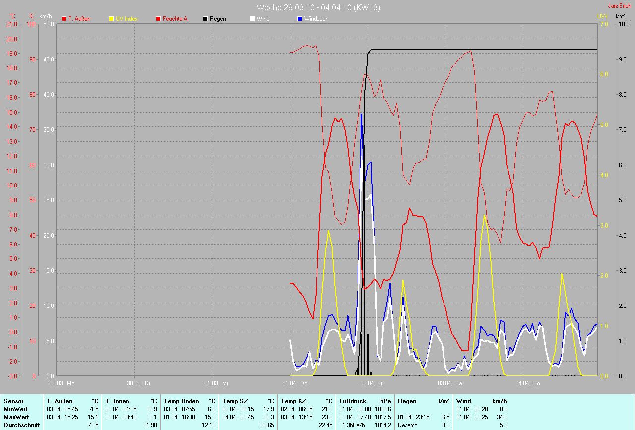Click the red Feuchte A. legend square
The width and height of the screenshot is (635, 430).
(x=158, y=19)
